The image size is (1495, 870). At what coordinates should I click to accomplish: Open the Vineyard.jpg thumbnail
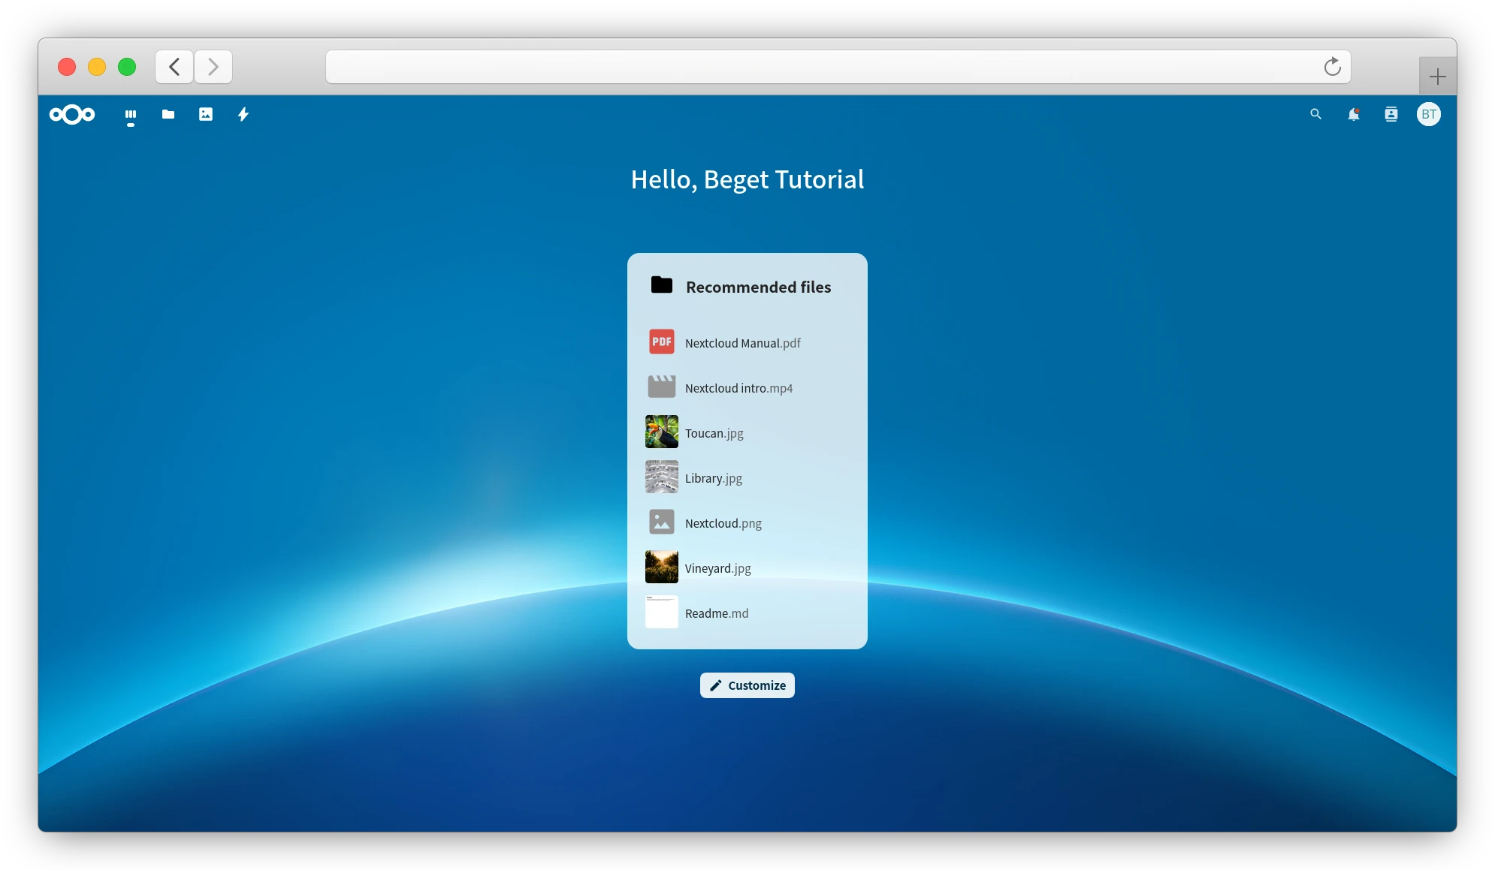661,567
